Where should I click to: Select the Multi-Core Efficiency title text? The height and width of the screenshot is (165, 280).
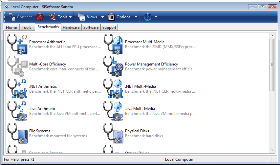pyautogui.click(x=48, y=64)
